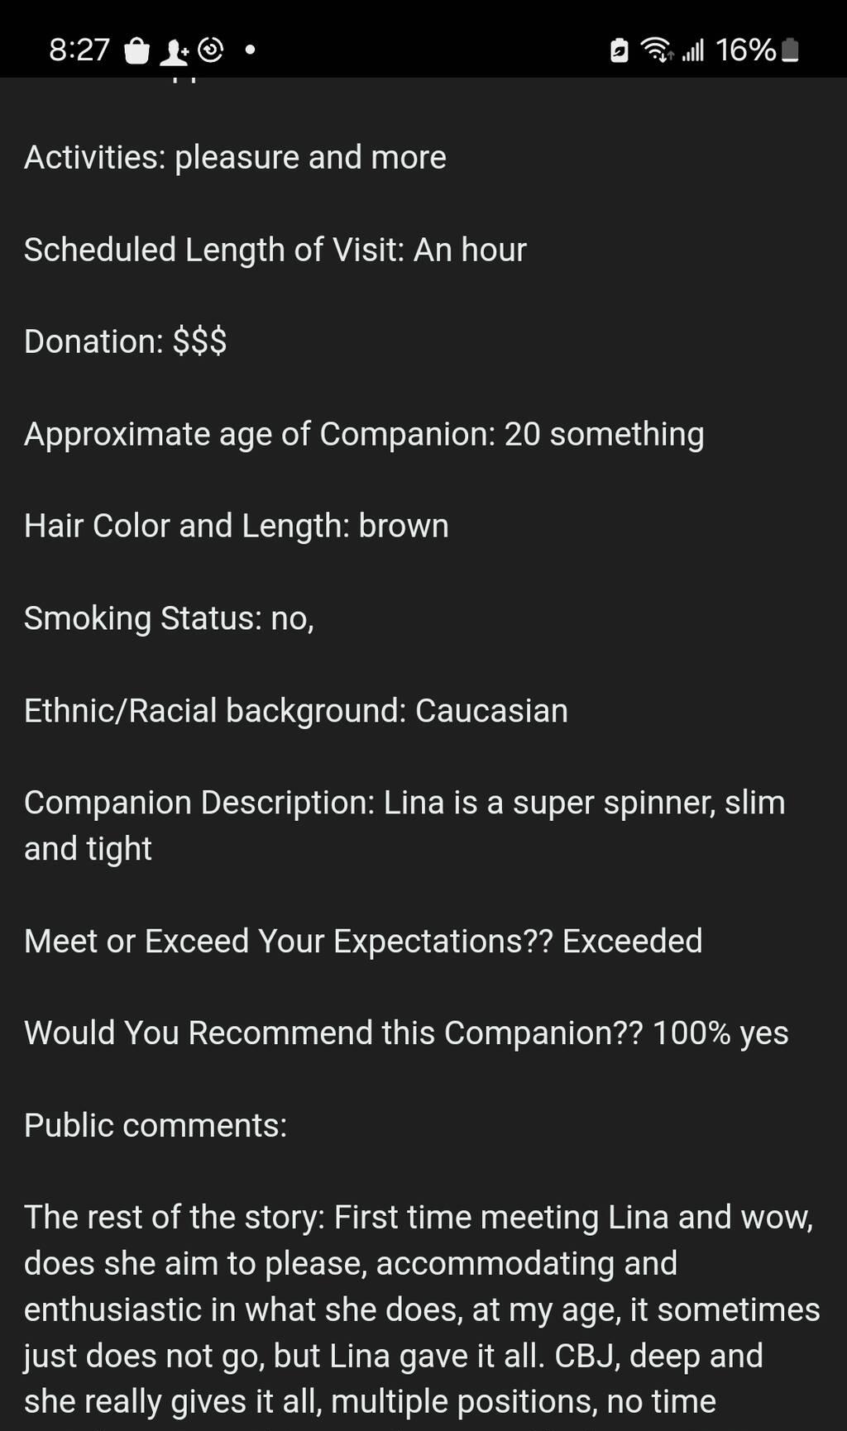Tap the 8:27 clock in status bar
847x1431 pixels.
click(79, 50)
